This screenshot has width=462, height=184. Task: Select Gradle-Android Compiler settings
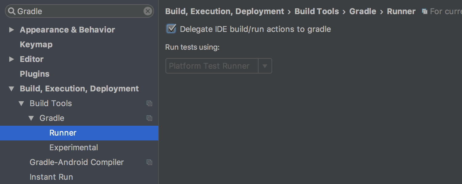(x=76, y=162)
